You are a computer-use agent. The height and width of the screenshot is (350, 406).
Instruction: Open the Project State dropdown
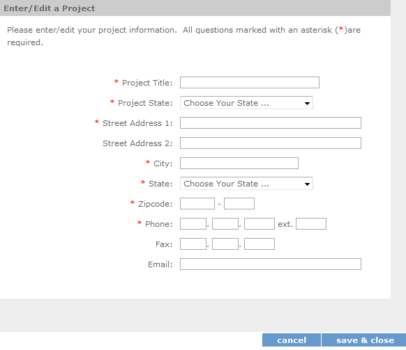click(x=246, y=103)
